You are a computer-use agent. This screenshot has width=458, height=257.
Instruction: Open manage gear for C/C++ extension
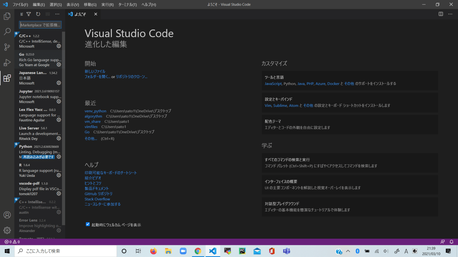(x=59, y=46)
